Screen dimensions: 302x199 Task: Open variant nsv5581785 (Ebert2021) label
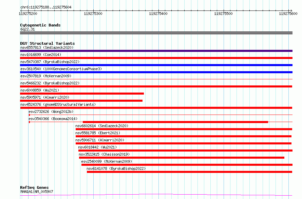(98, 133)
